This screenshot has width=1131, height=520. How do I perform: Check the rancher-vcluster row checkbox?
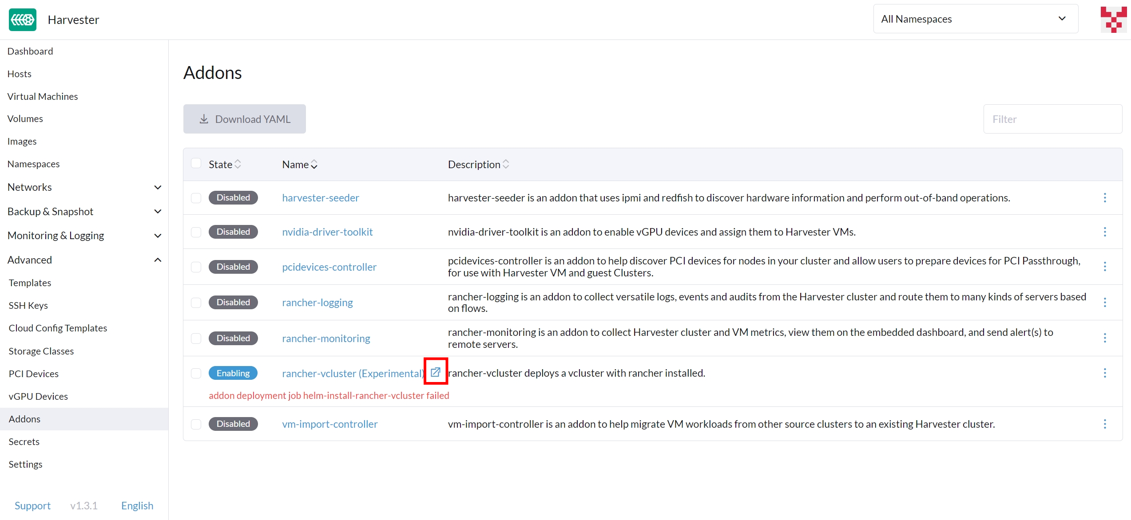(x=196, y=373)
